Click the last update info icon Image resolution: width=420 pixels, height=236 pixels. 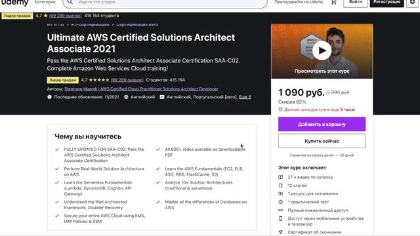coord(49,97)
